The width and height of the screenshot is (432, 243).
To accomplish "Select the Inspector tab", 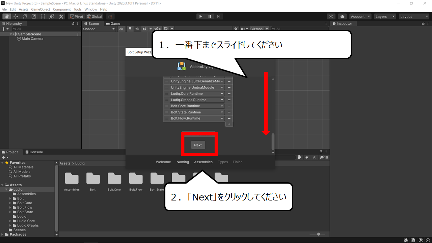I will [x=342, y=24].
